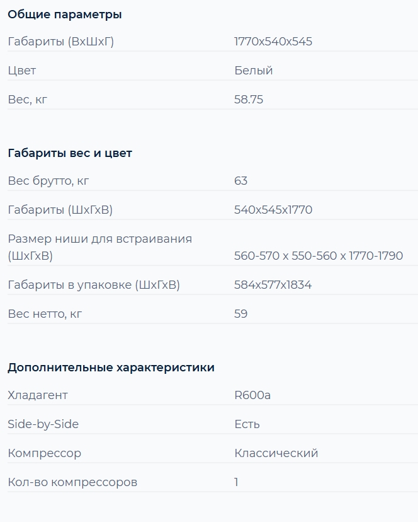Select the "Классический" compressor value
Screen dimensions: 418x522
point(276,453)
